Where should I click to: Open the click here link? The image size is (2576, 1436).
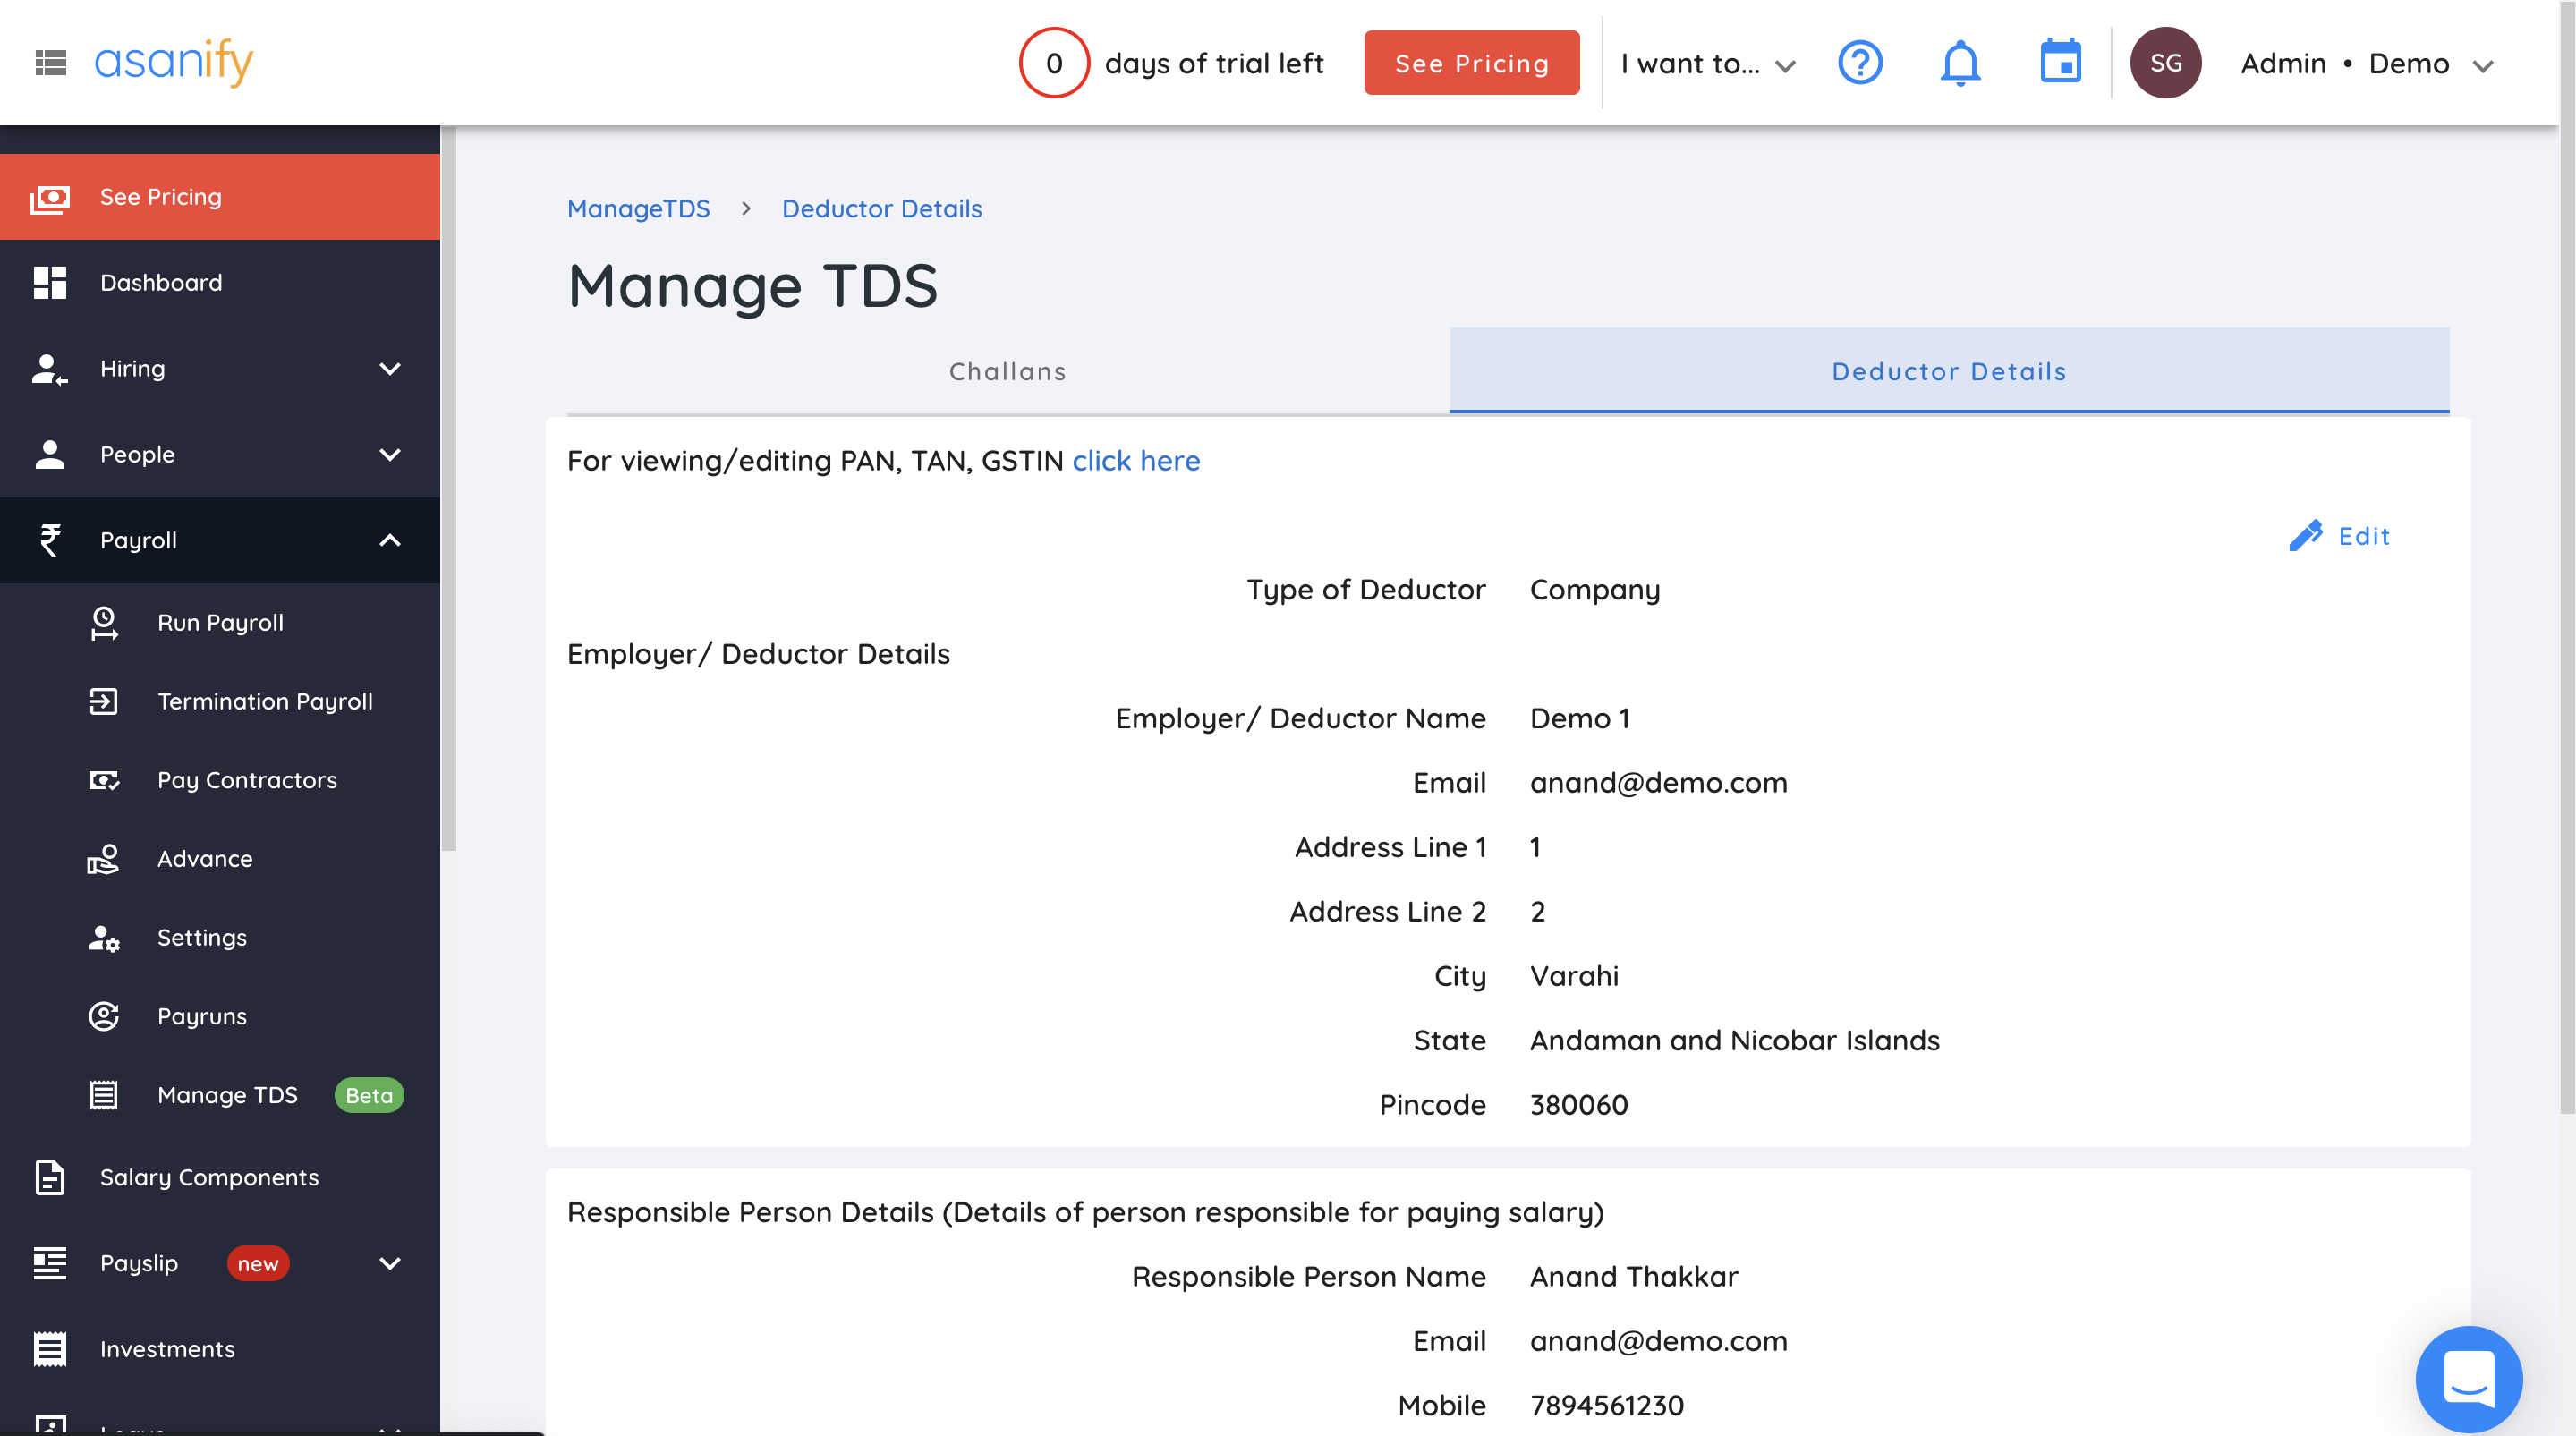point(1136,461)
